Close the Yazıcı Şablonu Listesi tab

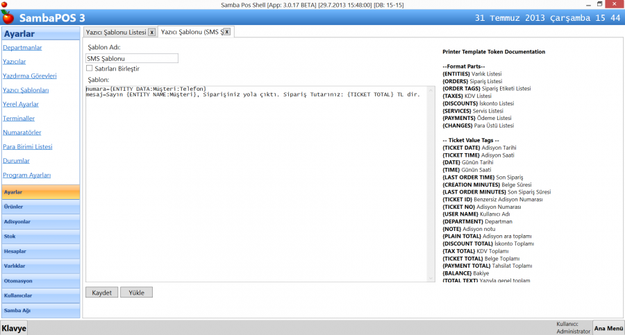(151, 32)
